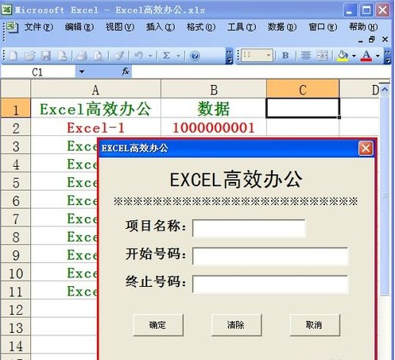This screenshot has width=395, height=360.
Task: Open the 视图(V) menu
Action: click(120, 27)
